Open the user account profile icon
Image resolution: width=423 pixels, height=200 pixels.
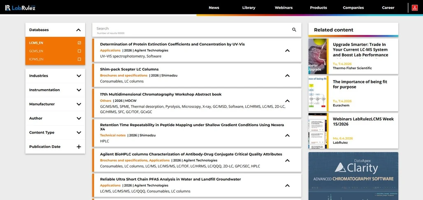[x=414, y=7]
